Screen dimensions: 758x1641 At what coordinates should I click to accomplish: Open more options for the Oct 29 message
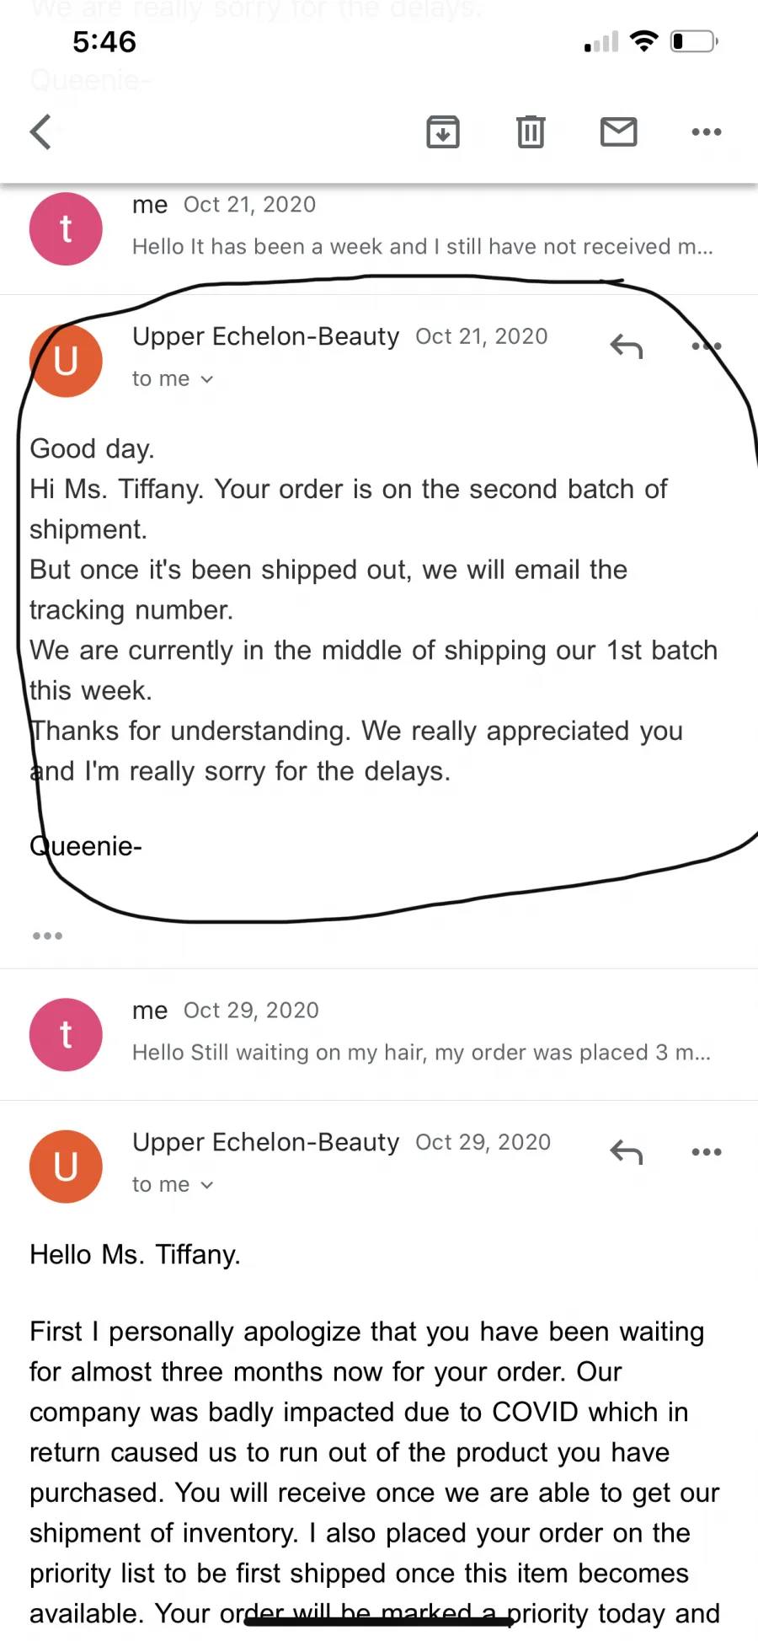[706, 1152]
